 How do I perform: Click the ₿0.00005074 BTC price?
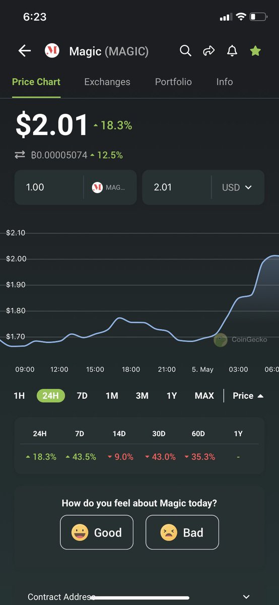click(x=59, y=155)
